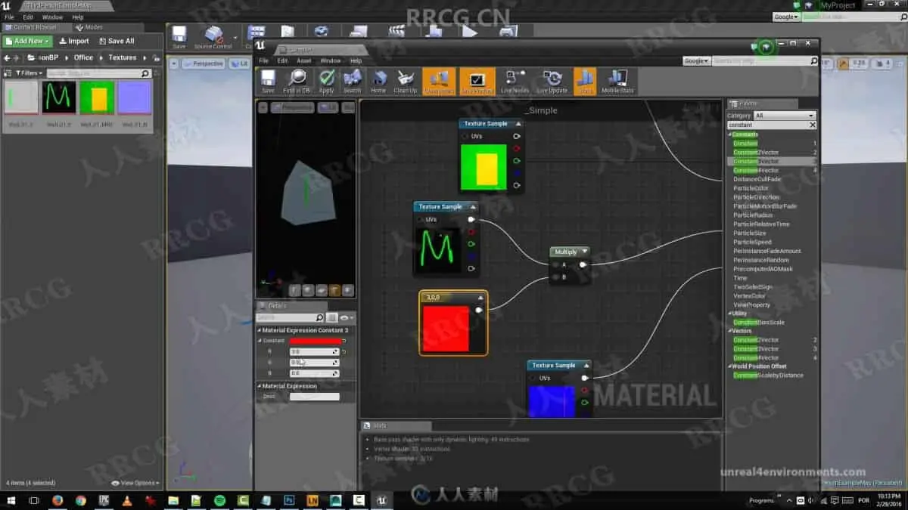Save the material with Save icon
Viewport: 908px width, 510px height.
(x=268, y=82)
